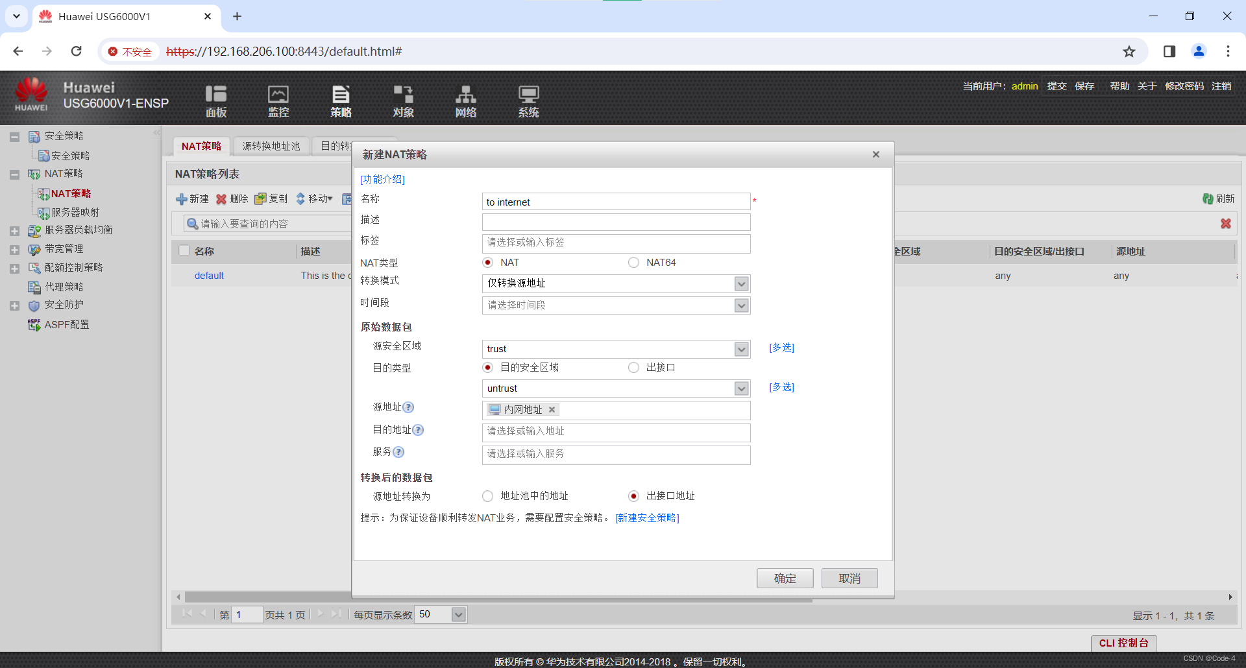Screen dimensions: 1246x668
Task: Select the NAT type radio button
Action: [x=488, y=263]
